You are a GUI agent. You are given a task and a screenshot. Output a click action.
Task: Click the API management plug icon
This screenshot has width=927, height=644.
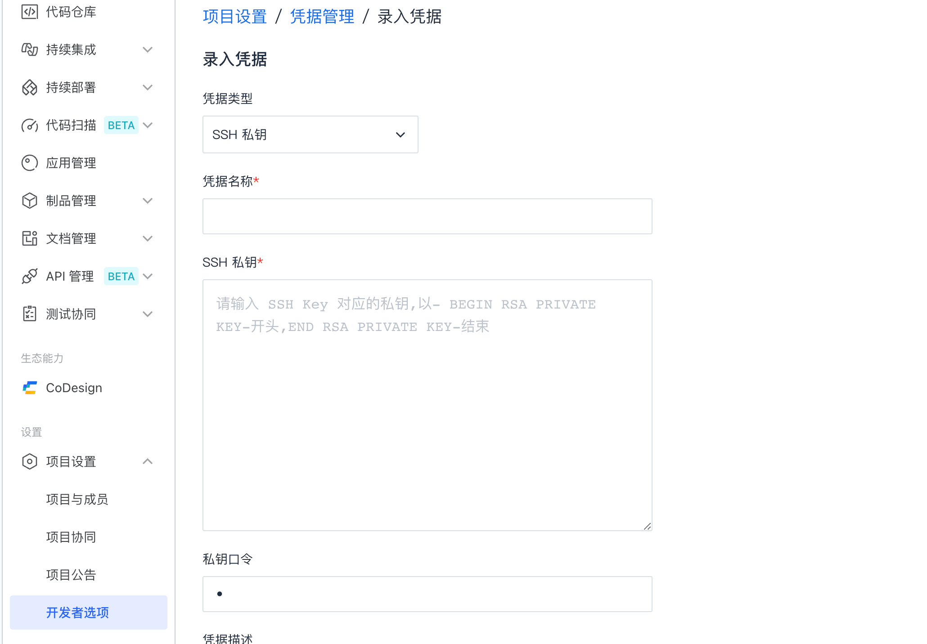[30, 276]
